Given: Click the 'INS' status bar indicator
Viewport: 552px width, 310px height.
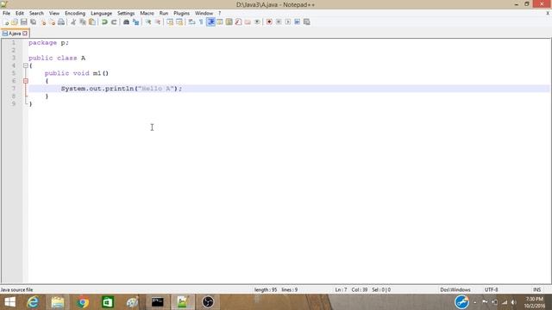Looking at the screenshot, I should (x=536, y=289).
